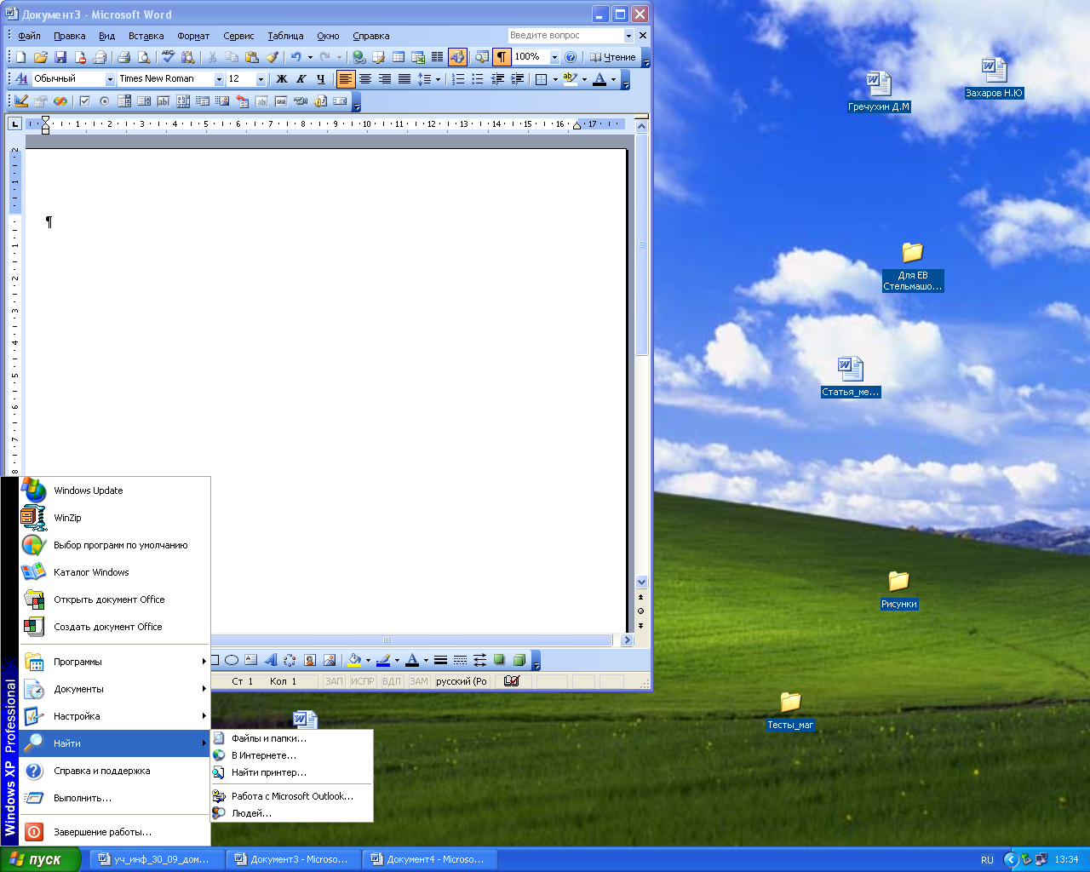Expand the line spacing dropdown arrow
The image size is (1090, 872).
click(x=438, y=78)
